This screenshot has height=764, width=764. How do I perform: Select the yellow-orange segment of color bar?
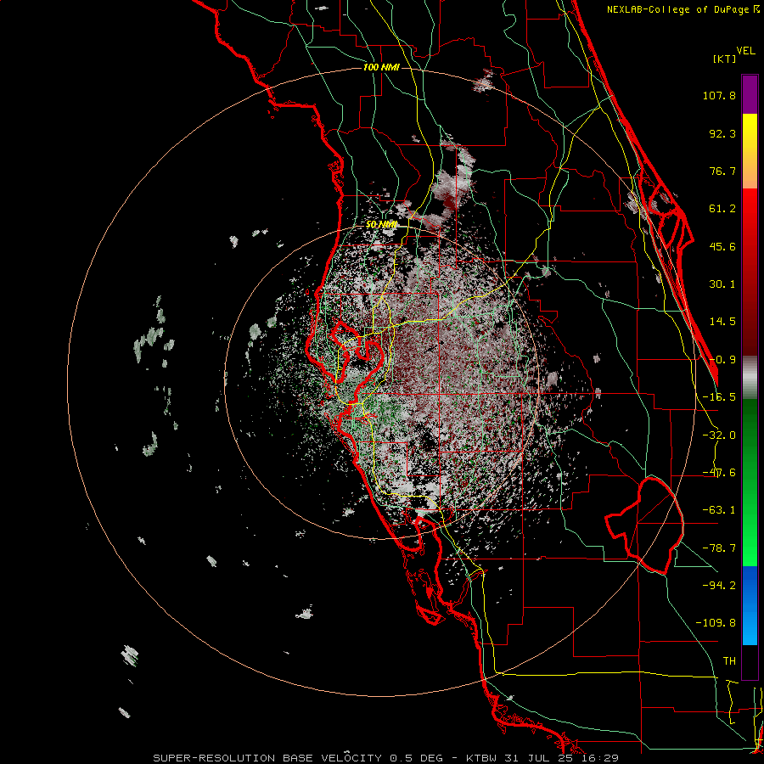coord(750,151)
